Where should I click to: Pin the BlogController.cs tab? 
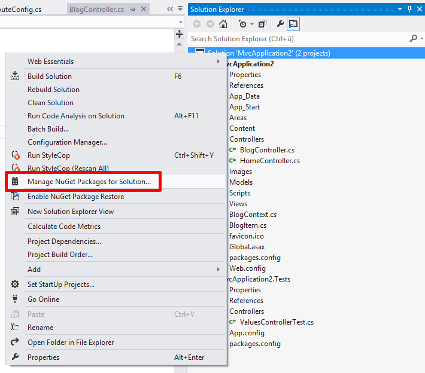click(x=132, y=10)
